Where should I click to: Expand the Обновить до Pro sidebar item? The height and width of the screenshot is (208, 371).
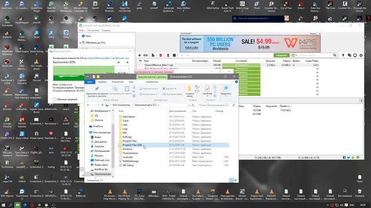pyautogui.click(x=81, y=43)
